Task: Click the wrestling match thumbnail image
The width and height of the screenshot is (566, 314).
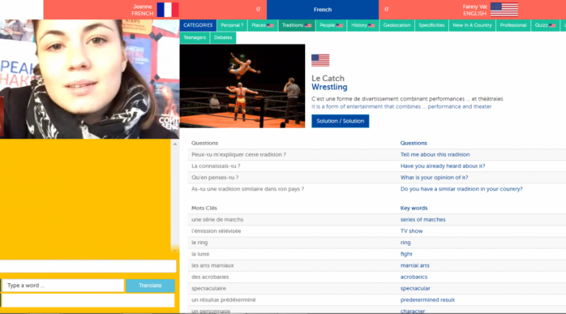Action: point(242,86)
